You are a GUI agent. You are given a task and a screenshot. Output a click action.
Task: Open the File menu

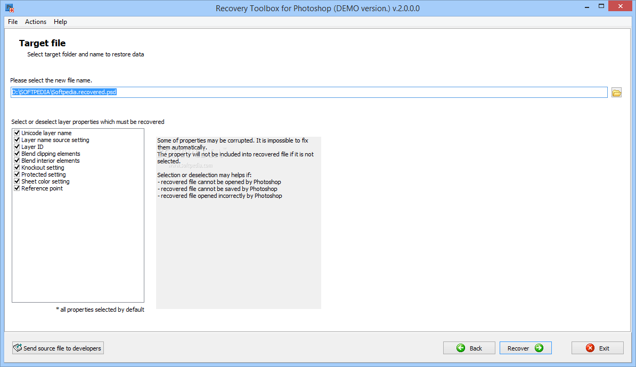[13, 22]
